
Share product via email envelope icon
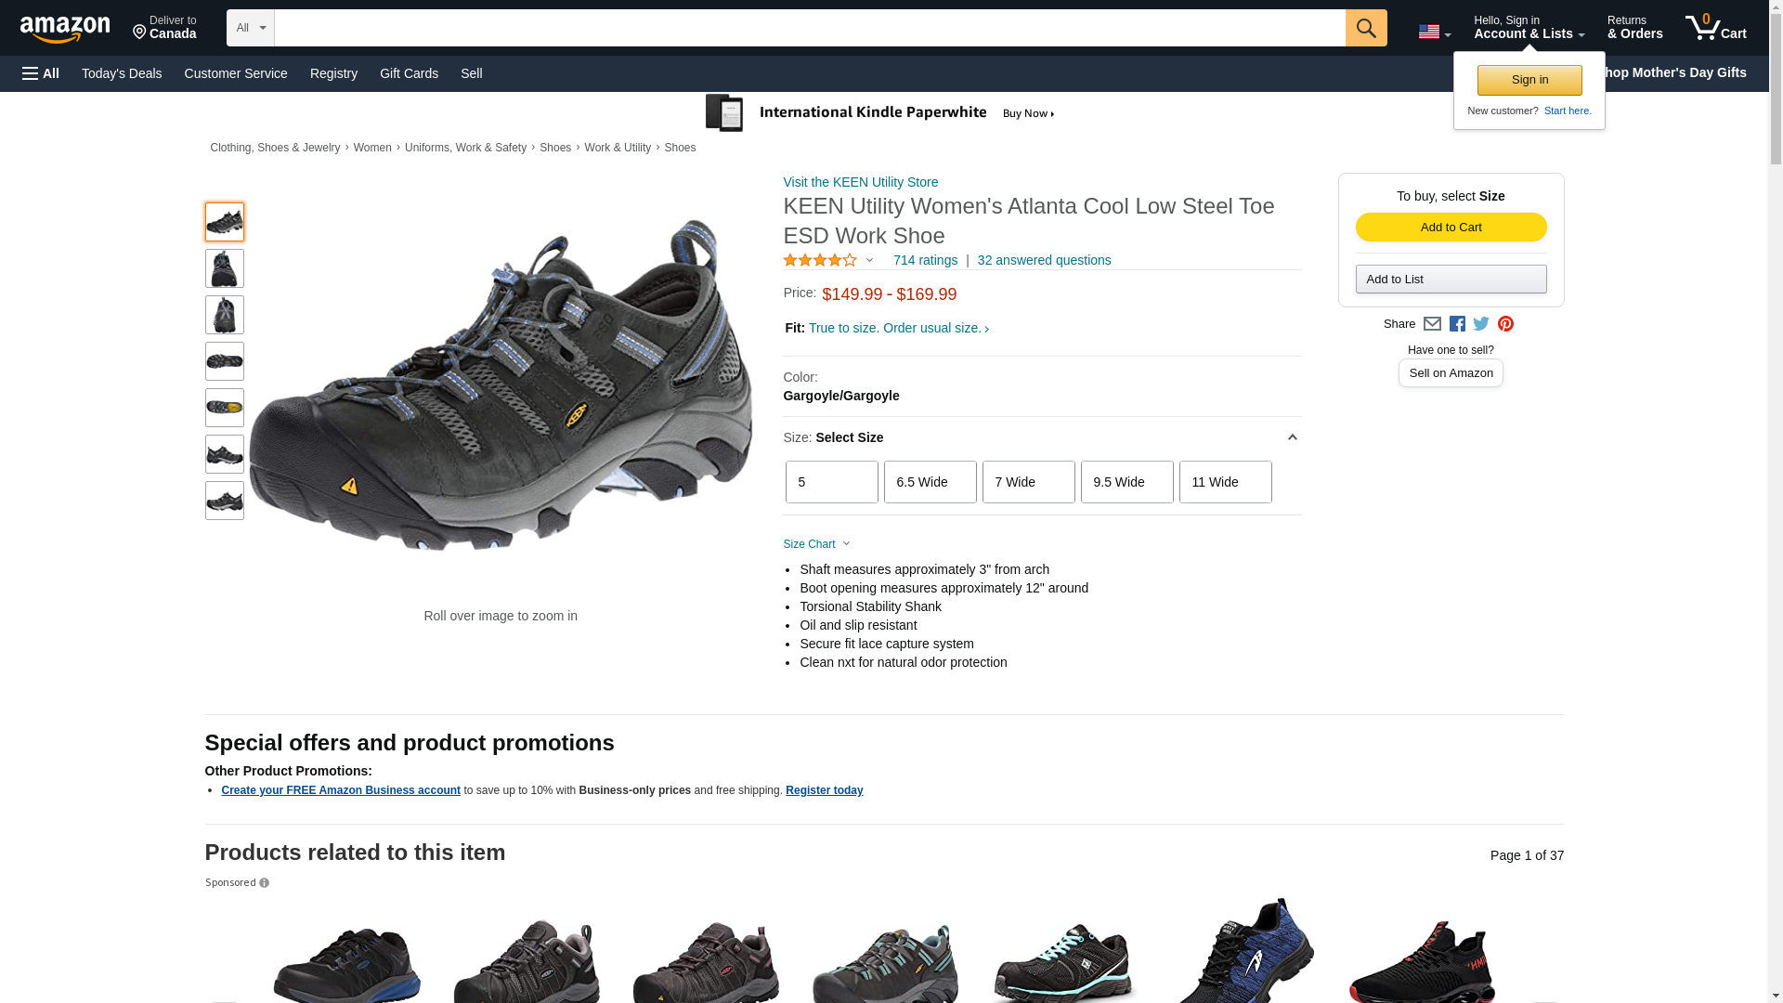pos(1432,324)
